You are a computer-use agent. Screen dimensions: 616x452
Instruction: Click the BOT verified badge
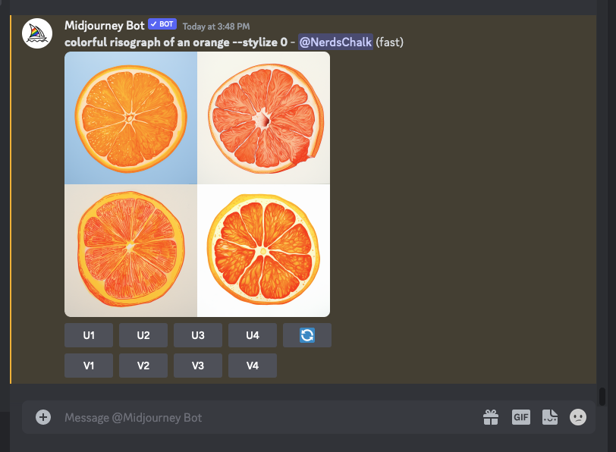click(x=162, y=24)
